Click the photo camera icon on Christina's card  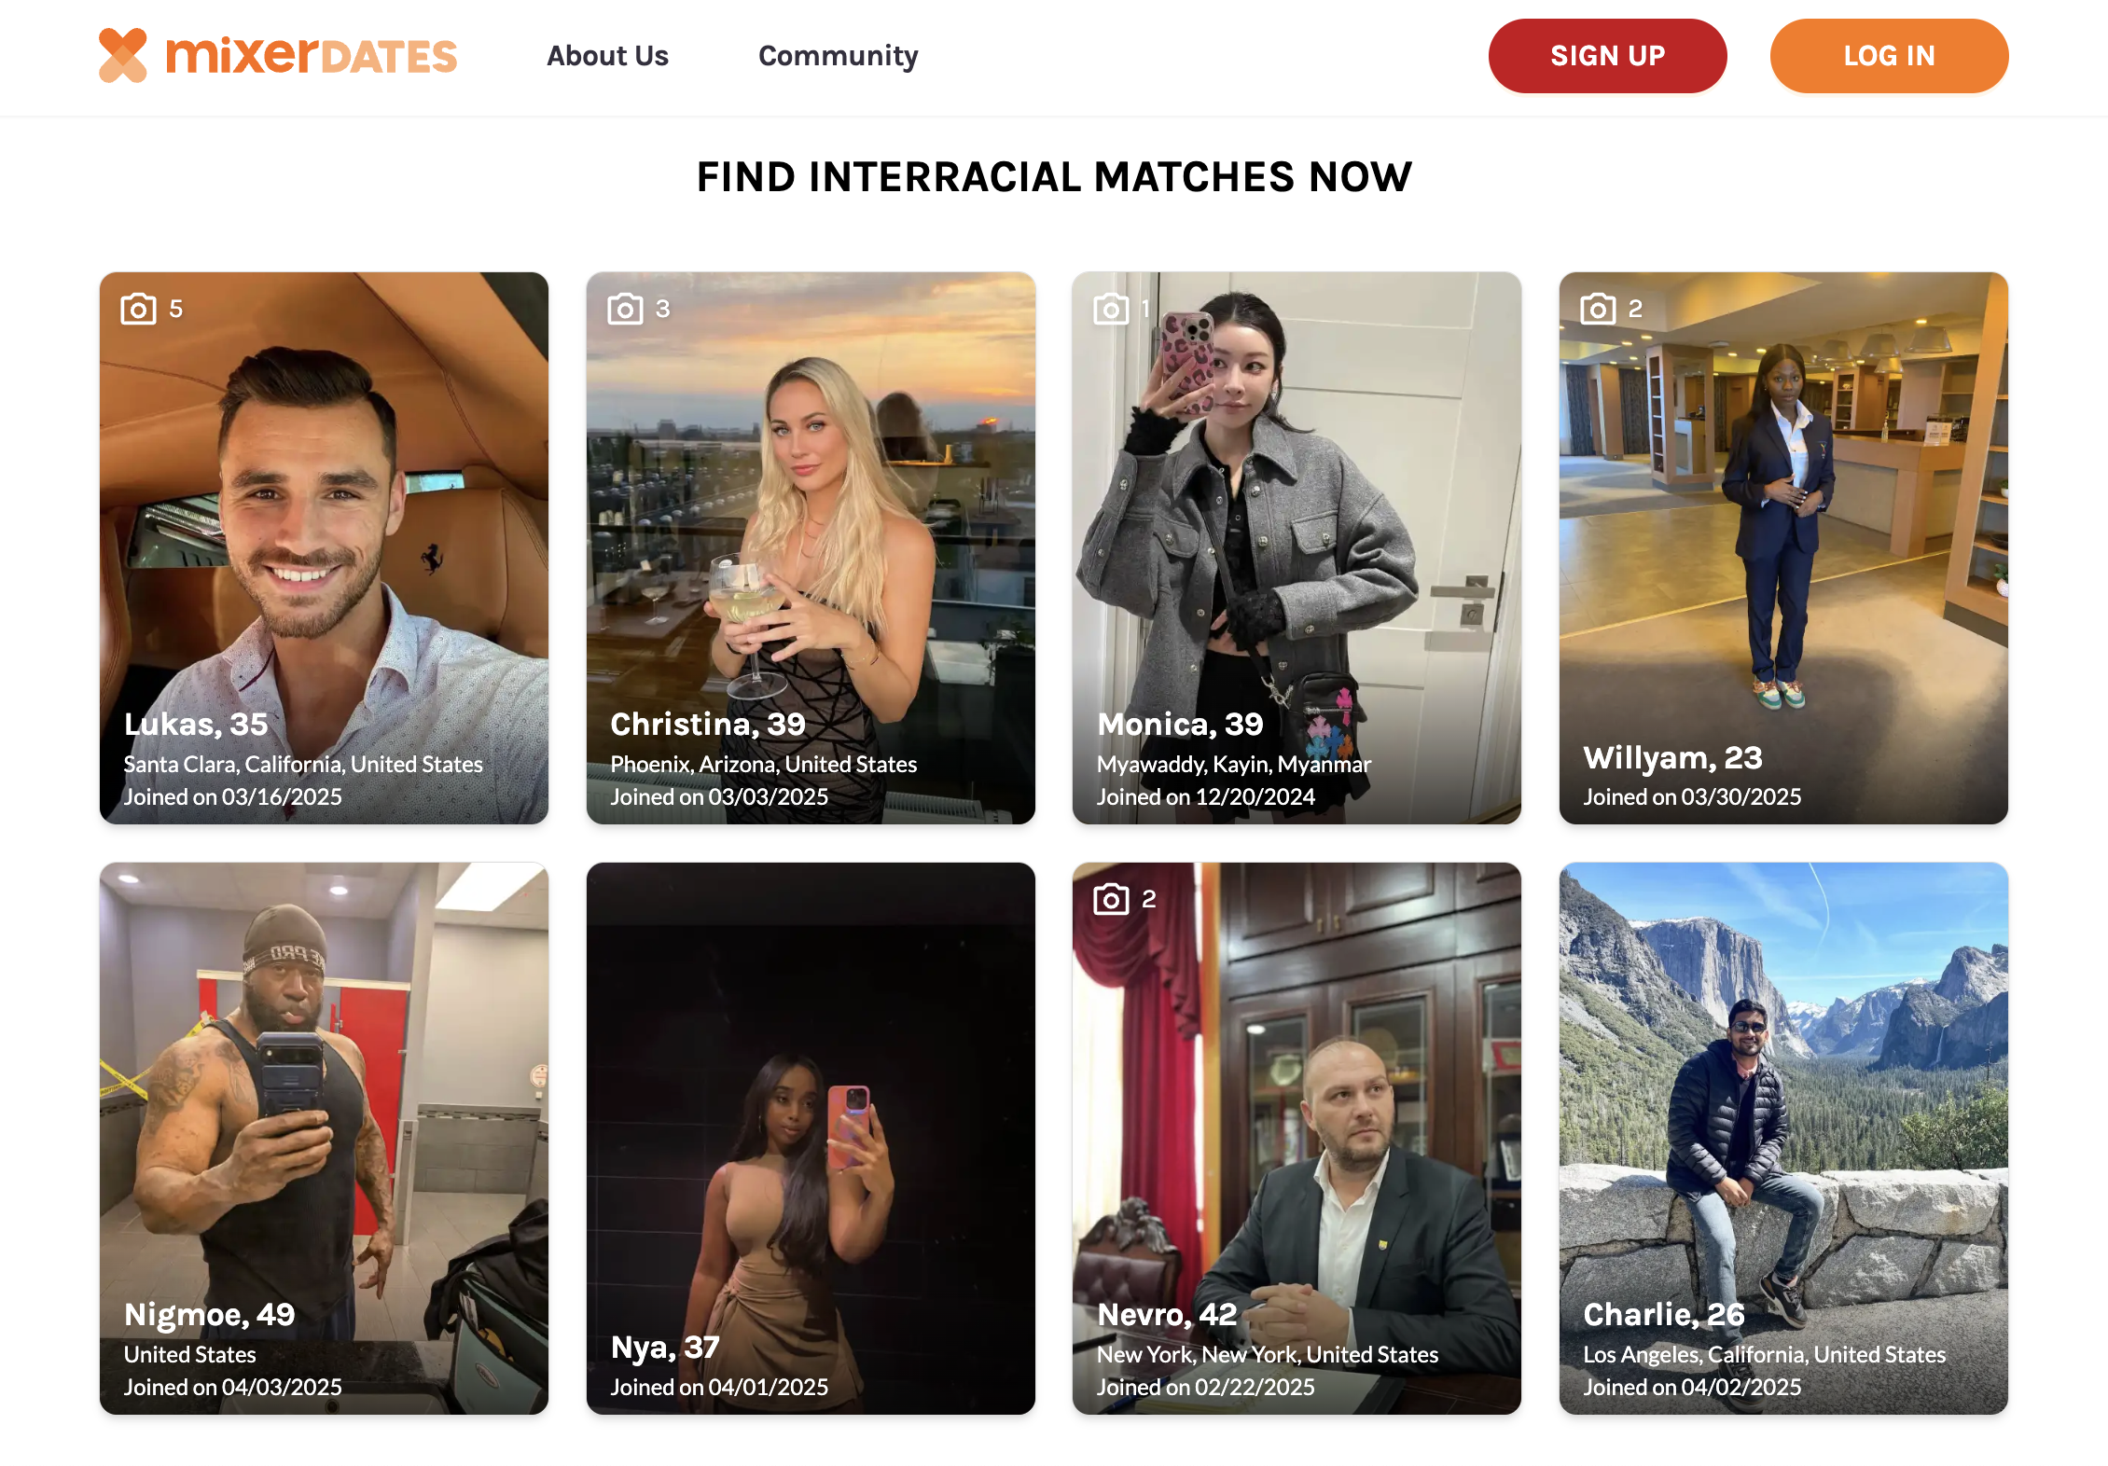tap(625, 309)
